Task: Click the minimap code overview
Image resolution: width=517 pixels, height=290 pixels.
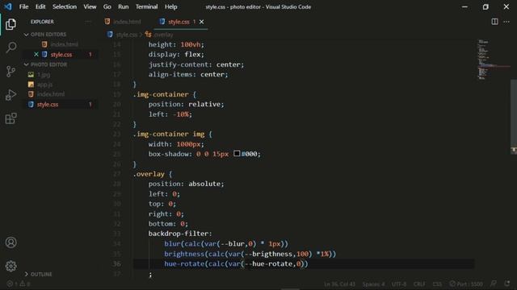Action: (x=493, y=60)
